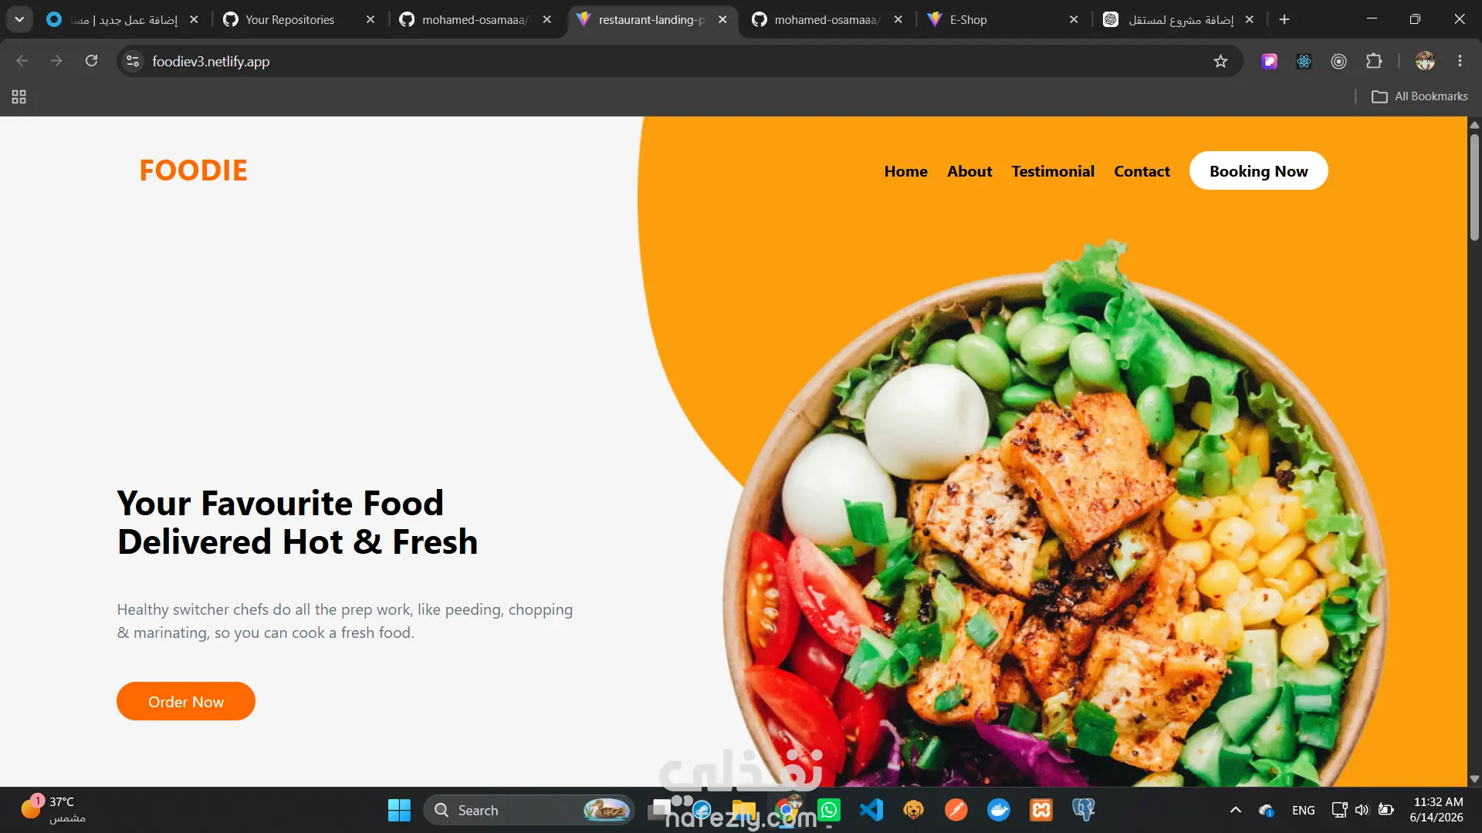Click the heading "Your Favourite Food"

[x=280, y=503]
